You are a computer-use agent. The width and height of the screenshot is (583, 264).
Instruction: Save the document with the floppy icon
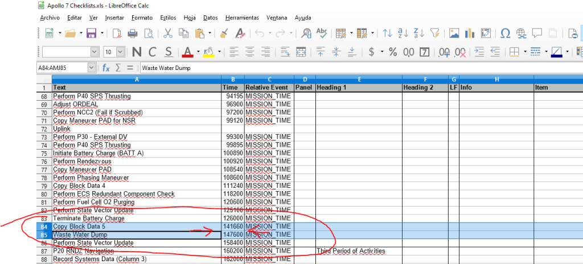tap(92, 34)
